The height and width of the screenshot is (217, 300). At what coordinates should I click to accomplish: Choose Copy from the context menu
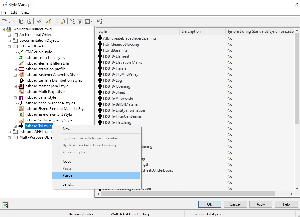(x=96, y=161)
